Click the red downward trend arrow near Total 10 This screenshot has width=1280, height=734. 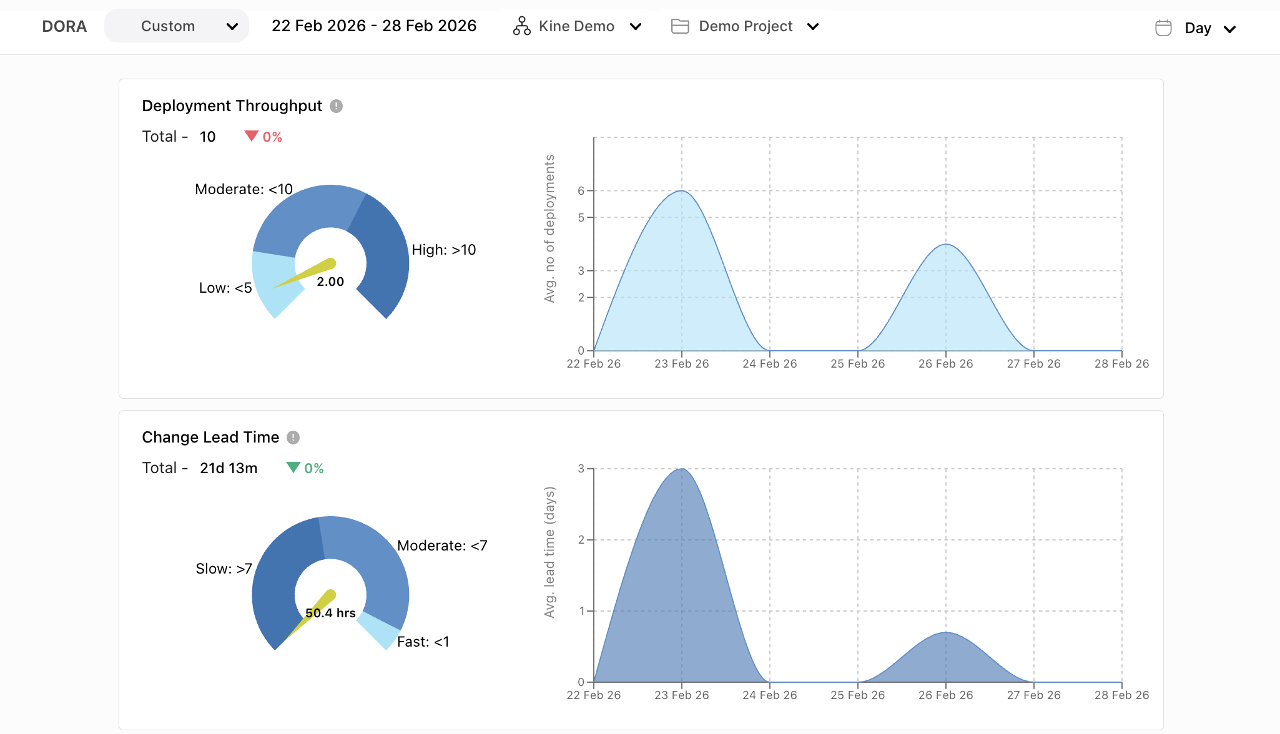pos(251,136)
